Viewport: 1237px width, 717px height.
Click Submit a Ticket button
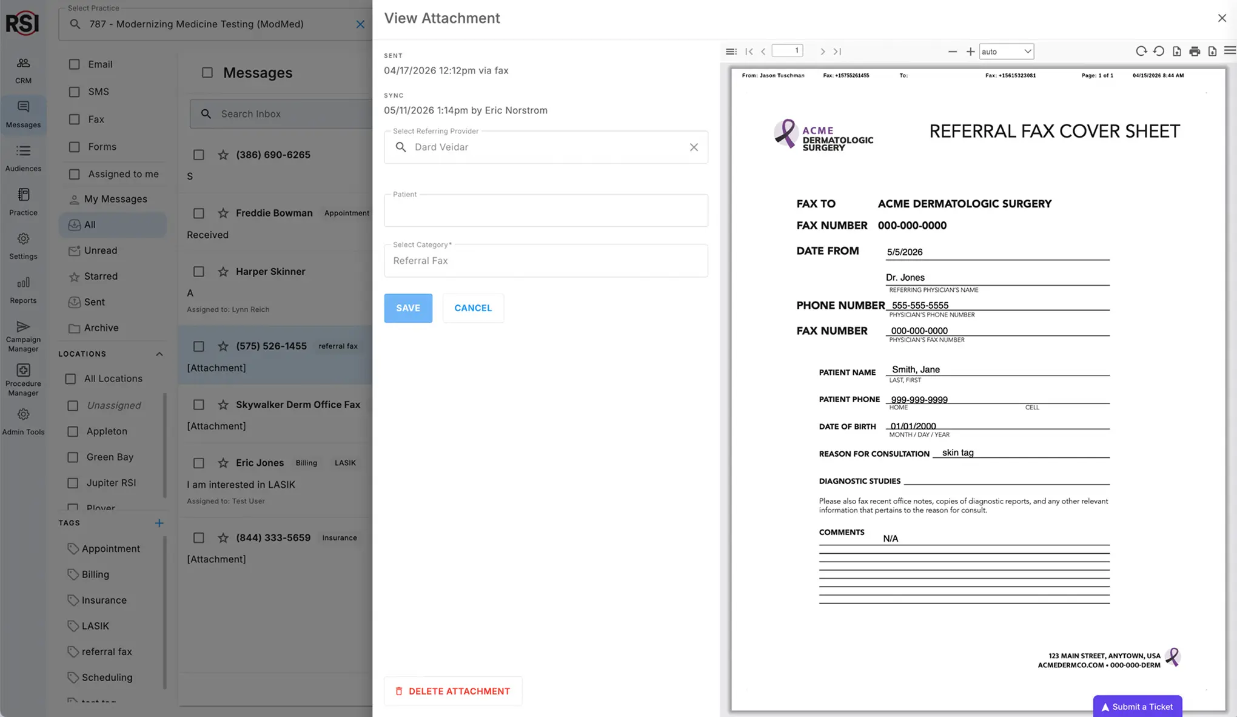(x=1138, y=706)
